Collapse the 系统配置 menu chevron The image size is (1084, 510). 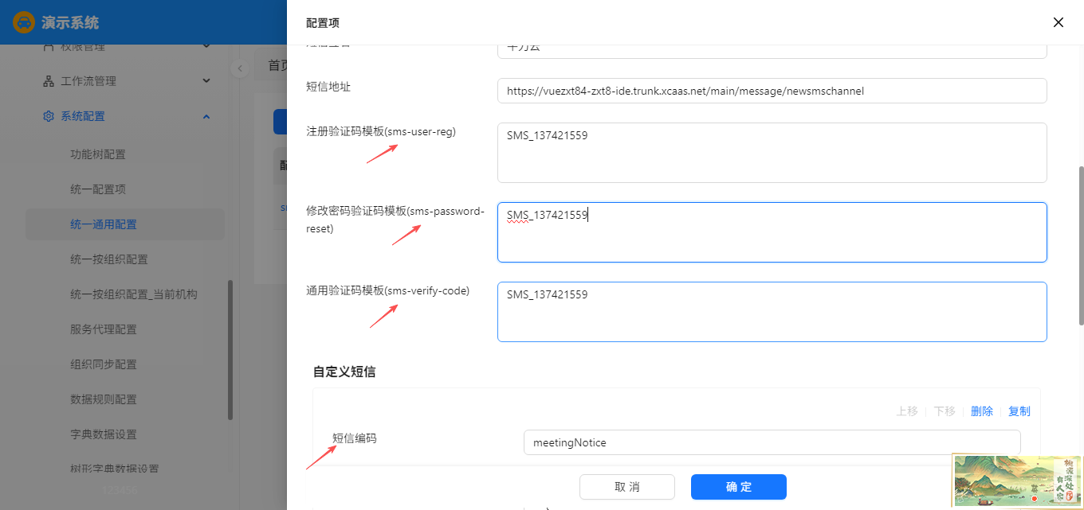(206, 116)
